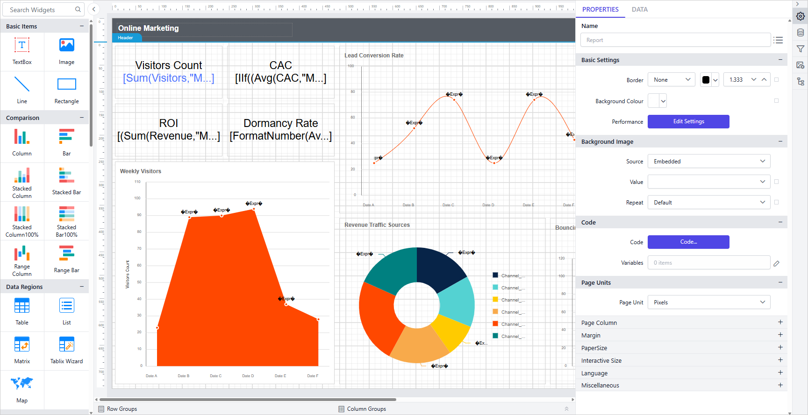Open the Data panel database icon

[801, 33]
